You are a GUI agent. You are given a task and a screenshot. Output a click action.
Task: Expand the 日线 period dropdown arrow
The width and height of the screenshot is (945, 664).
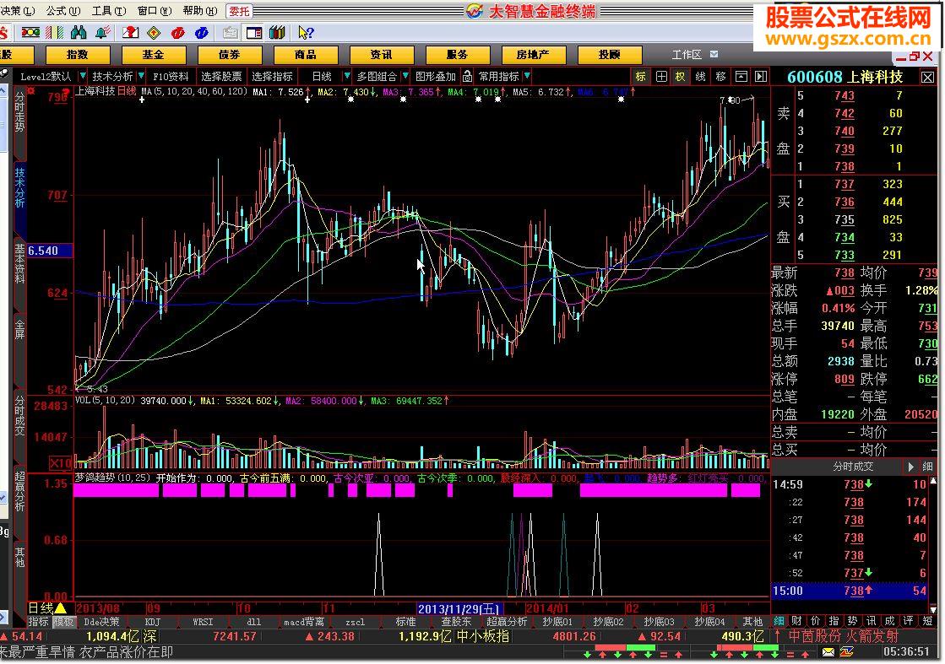(346, 77)
